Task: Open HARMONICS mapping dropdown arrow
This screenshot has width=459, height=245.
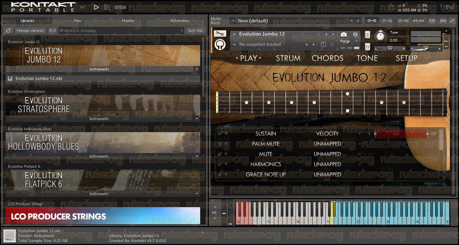Action: pos(360,164)
